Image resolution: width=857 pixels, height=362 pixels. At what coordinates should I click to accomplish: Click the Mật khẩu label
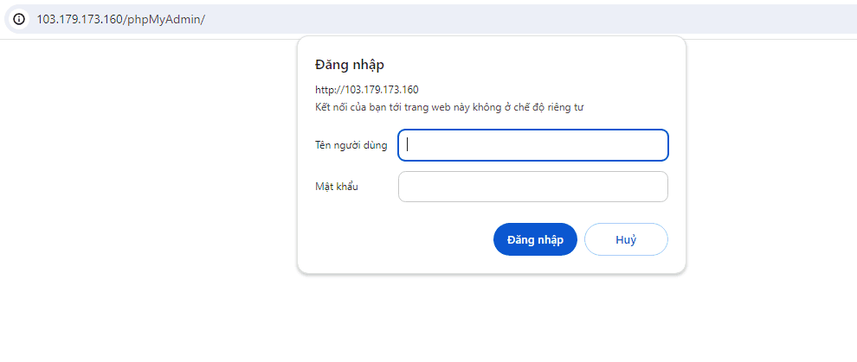pos(337,187)
